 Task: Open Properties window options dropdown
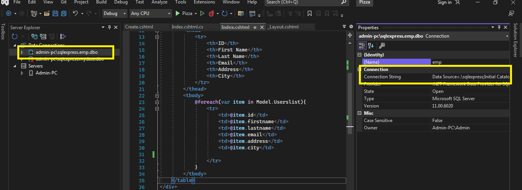(x=492, y=28)
